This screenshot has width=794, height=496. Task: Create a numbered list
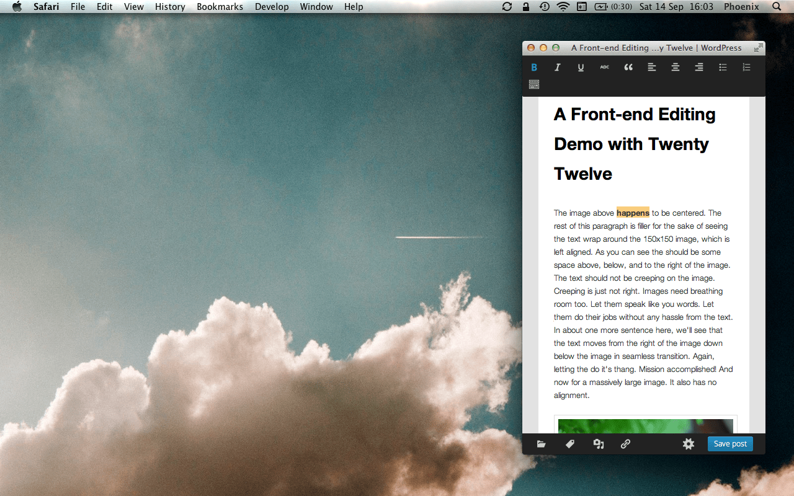click(x=746, y=67)
